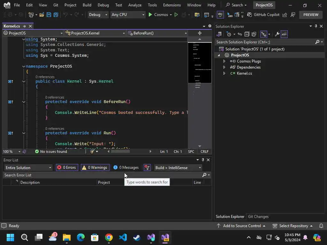Open the file browse folder icon in the main toolbar

pyautogui.click(x=197, y=15)
